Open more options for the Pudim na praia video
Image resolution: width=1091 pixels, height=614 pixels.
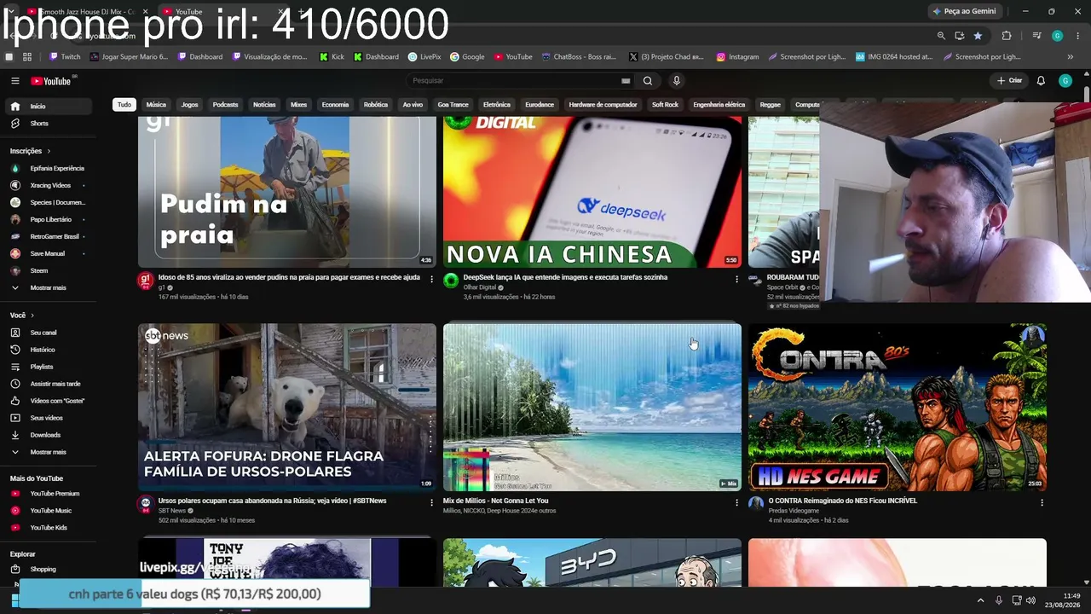point(431,279)
